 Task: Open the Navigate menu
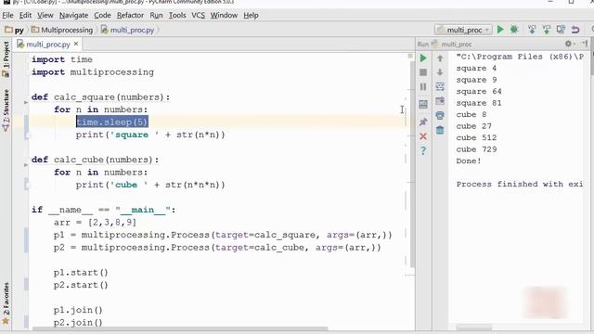[73, 15]
